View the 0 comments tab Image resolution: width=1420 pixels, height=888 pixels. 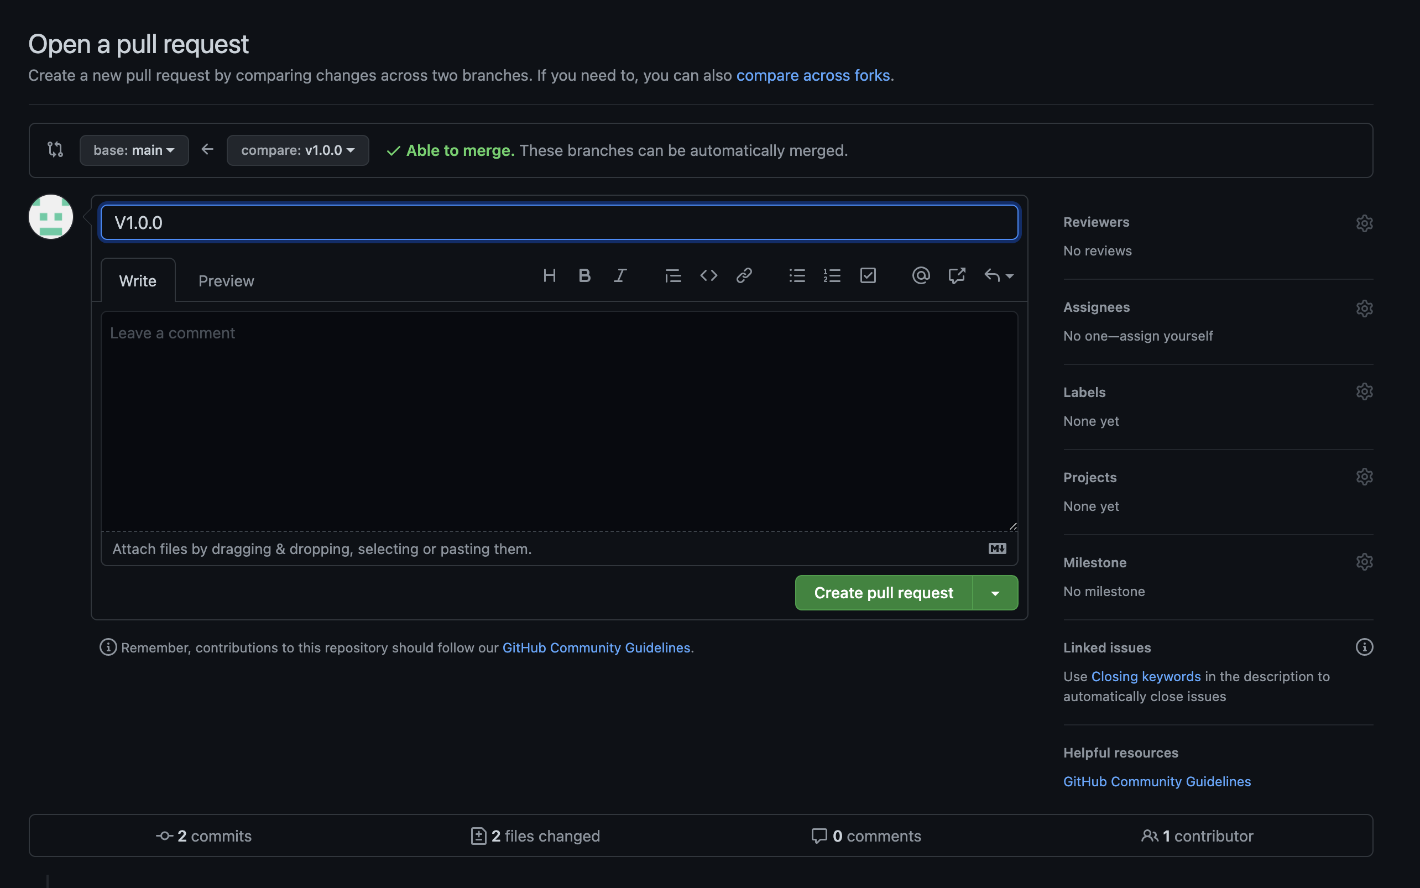tap(865, 835)
